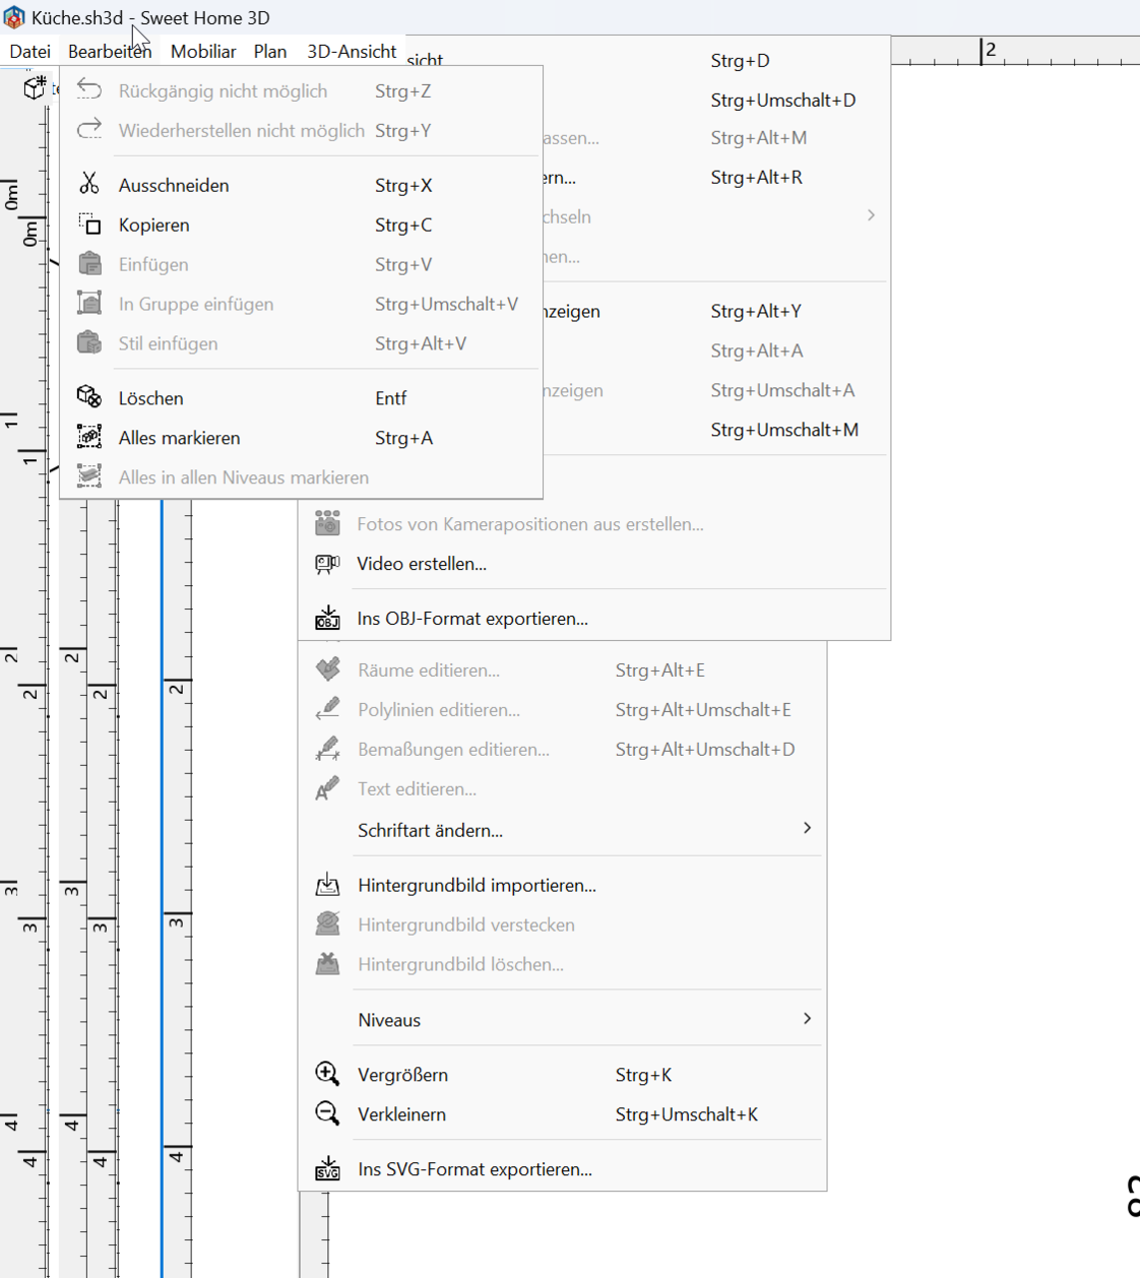Click the Hintergrundbild verstecken icon
The width and height of the screenshot is (1140, 1278).
[x=327, y=924]
